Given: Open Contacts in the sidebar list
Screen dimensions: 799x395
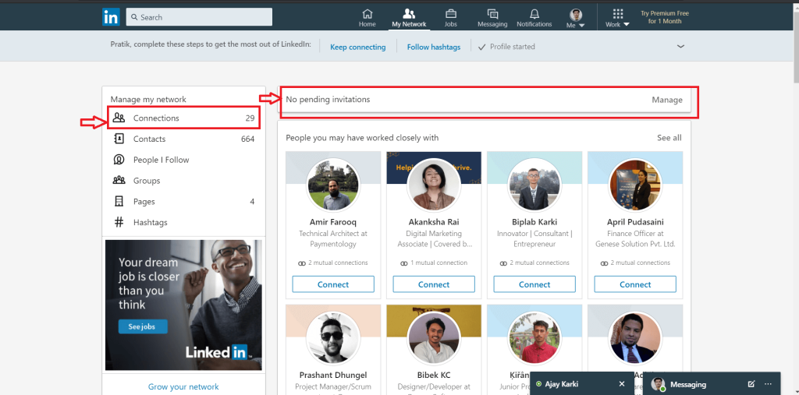Looking at the screenshot, I should pos(149,139).
